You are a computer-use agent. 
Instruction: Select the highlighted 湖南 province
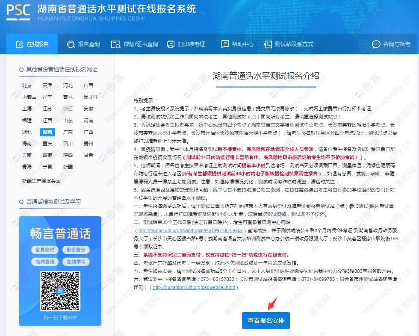pos(48,132)
